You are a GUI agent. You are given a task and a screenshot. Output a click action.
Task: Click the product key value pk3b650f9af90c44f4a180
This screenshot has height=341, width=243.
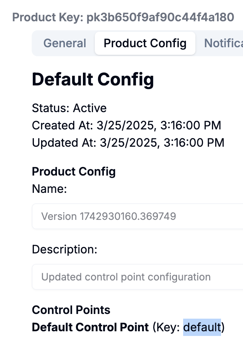click(x=160, y=17)
